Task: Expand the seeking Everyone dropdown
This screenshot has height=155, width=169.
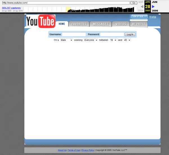Action: [91, 40]
